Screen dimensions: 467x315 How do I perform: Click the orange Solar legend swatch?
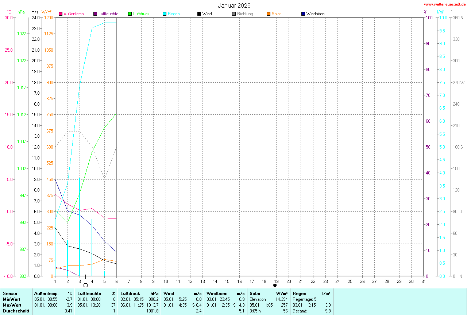pos(269,14)
